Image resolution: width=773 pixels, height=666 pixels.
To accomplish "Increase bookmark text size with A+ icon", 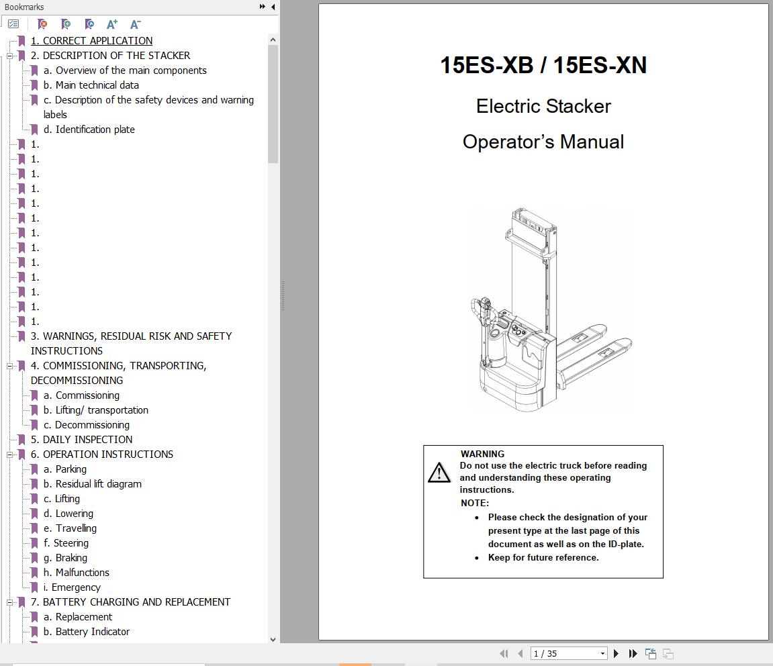I will tap(111, 24).
